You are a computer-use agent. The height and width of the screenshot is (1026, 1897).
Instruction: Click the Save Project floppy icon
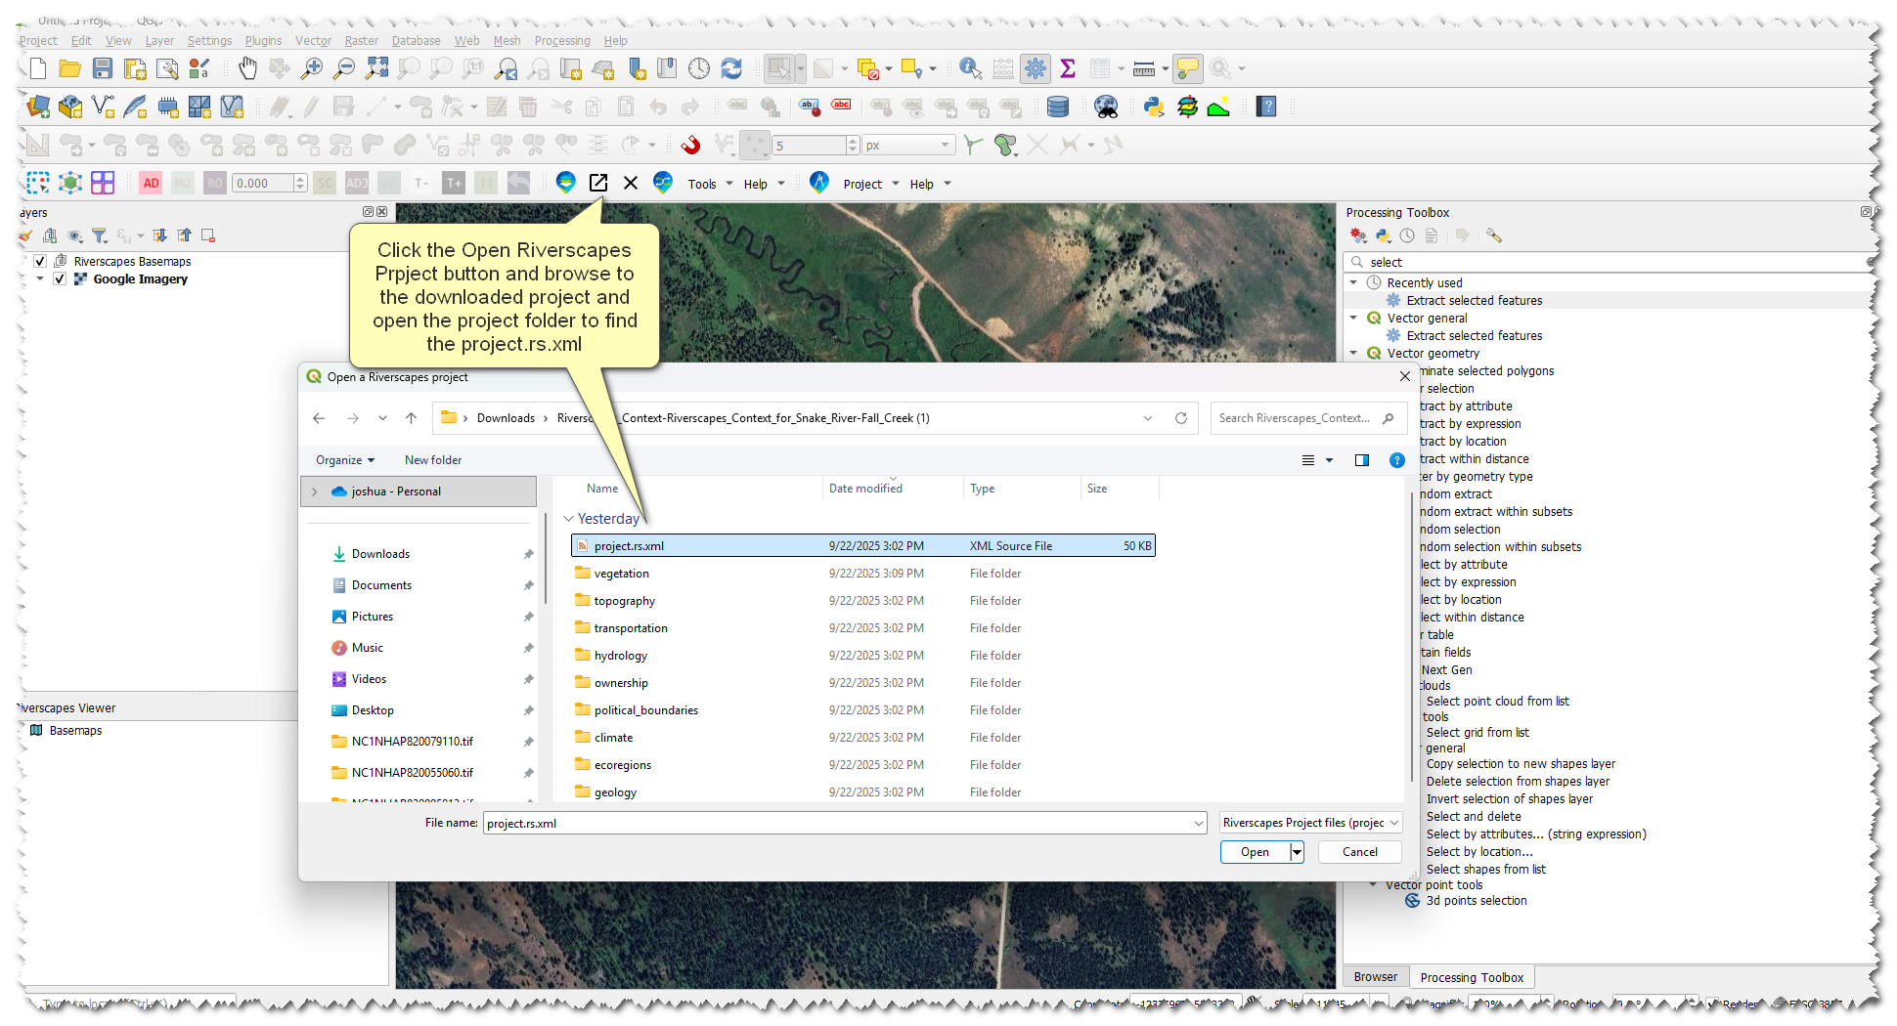click(103, 68)
